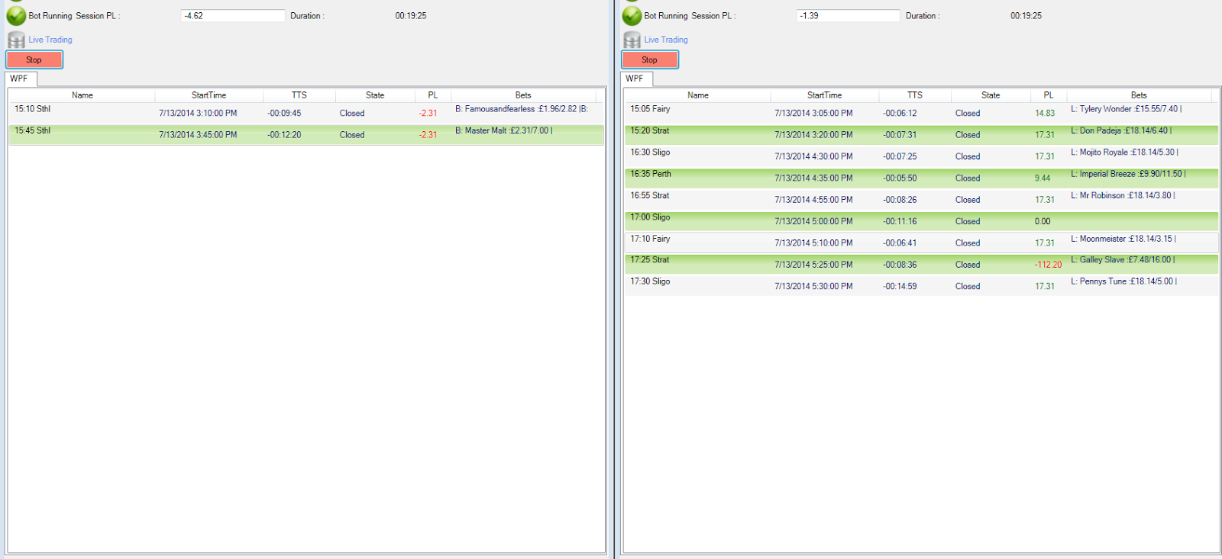Click start time 7/13/2014 5:25:00 PM
The image size is (1222, 559).
(813, 265)
